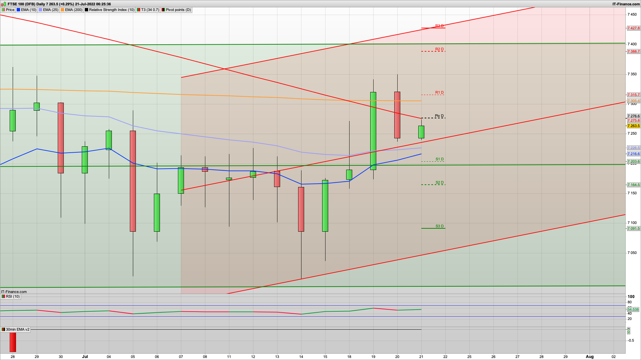Click the current price tag 7 263.5
The width and height of the screenshot is (641, 360).
633,126
